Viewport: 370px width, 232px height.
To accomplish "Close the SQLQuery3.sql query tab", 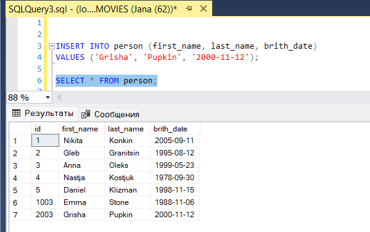I will point(203,9).
